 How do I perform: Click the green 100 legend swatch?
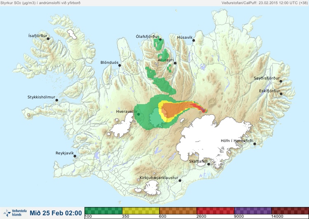[103, 210]
